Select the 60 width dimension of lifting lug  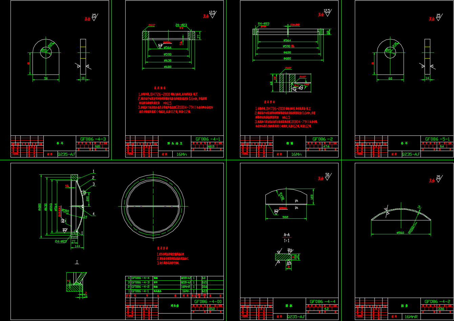(x=390, y=79)
